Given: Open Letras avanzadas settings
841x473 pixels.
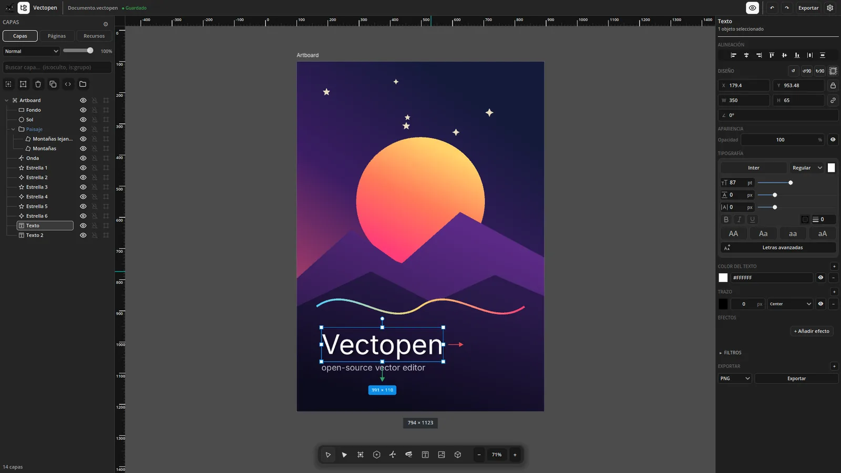Looking at the screenshot, I should pyautogui.click(x=778, y=248).
